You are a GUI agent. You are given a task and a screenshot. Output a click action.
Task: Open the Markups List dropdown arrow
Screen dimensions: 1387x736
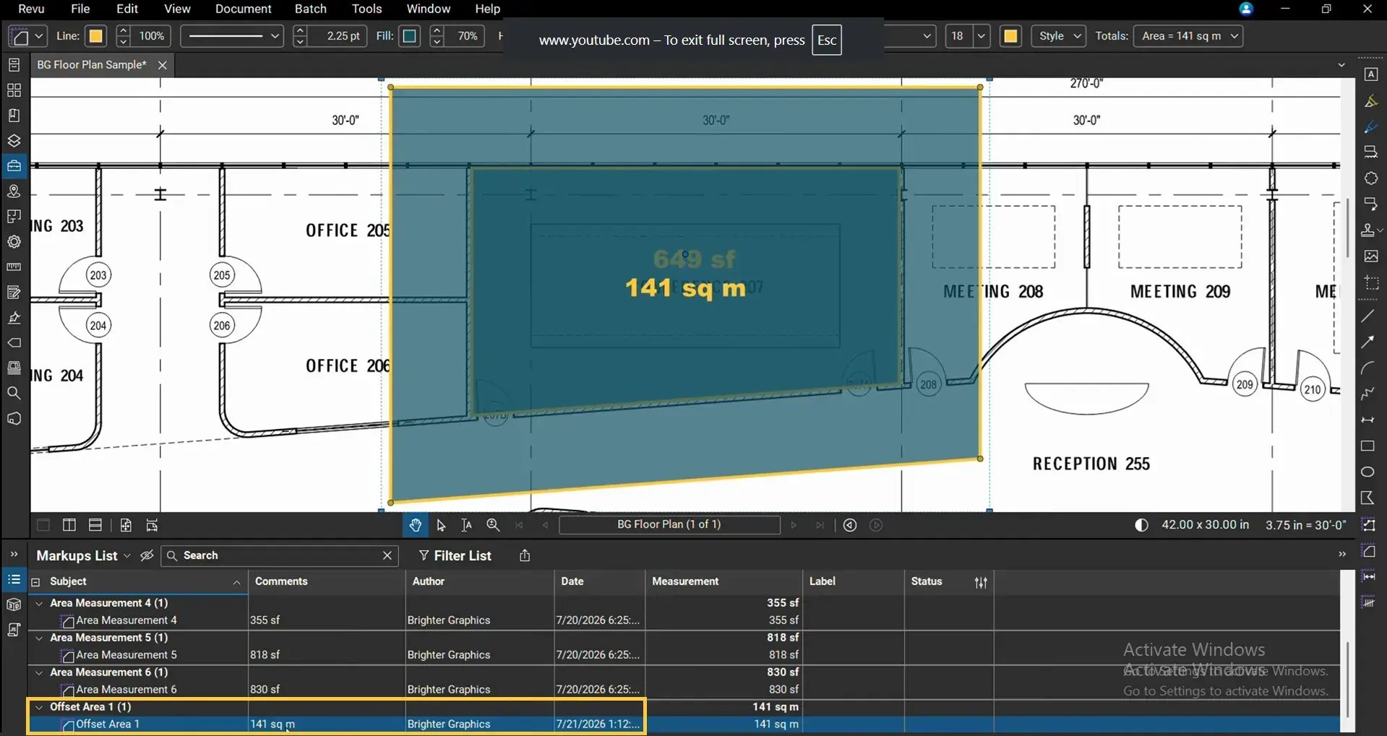pos(127,555)
